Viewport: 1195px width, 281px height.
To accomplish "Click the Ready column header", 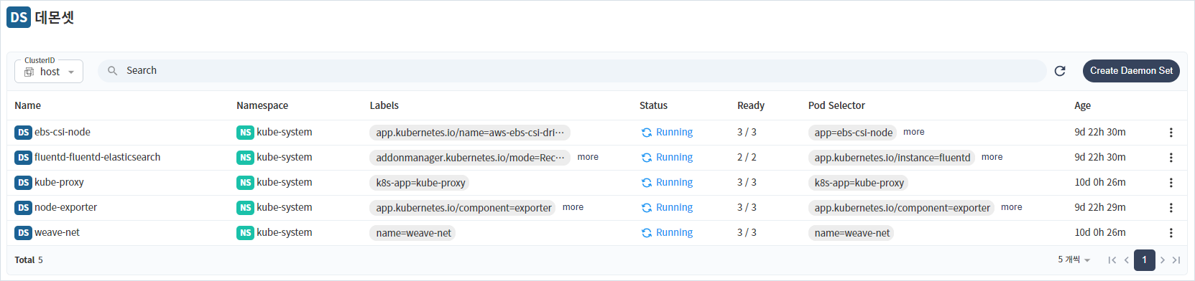I will point(751,105).
